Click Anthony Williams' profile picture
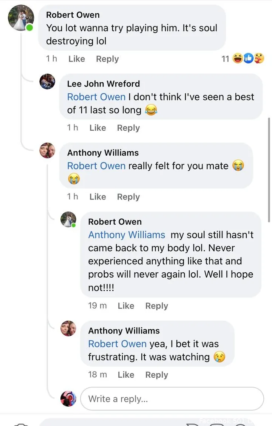272x426 pixels. (x=47, y=151)
